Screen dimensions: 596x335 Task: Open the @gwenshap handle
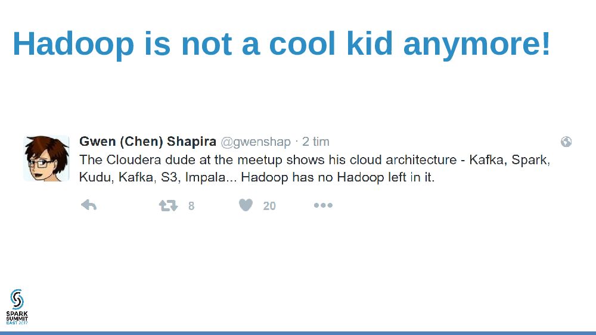256,142
